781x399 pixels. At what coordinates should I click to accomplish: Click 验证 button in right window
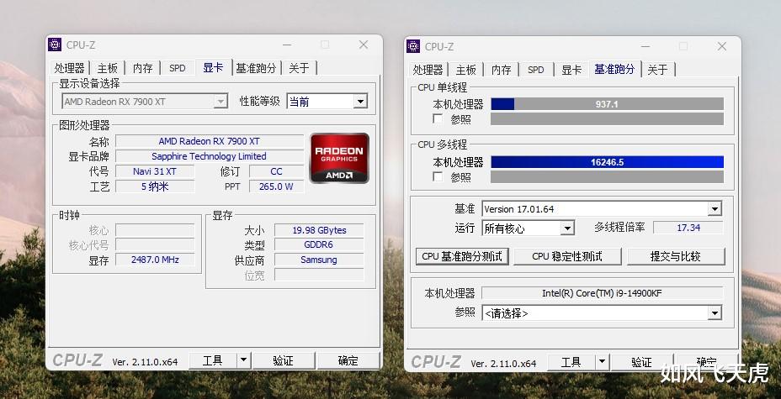(x=641, y=363)
